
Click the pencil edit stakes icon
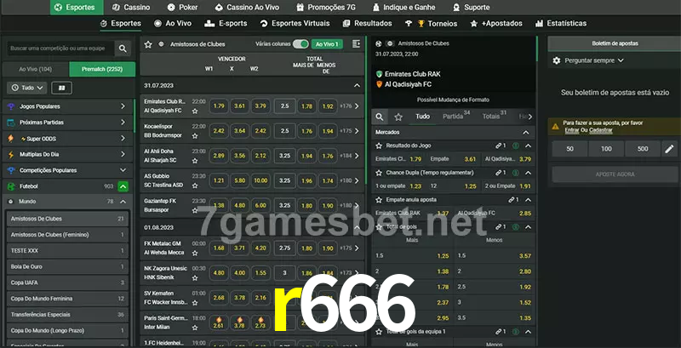(669, 149)
